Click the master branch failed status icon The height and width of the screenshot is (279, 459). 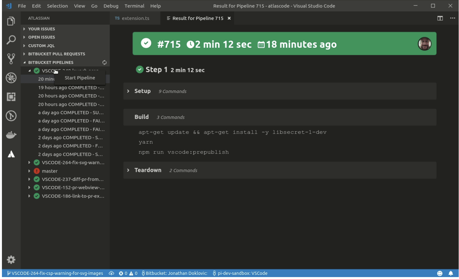pos(37,171)
